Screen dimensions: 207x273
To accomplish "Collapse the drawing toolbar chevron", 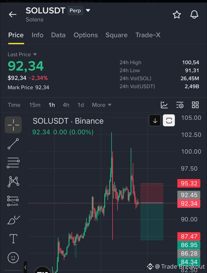I will pyautogui.click(x=25, y=267).
